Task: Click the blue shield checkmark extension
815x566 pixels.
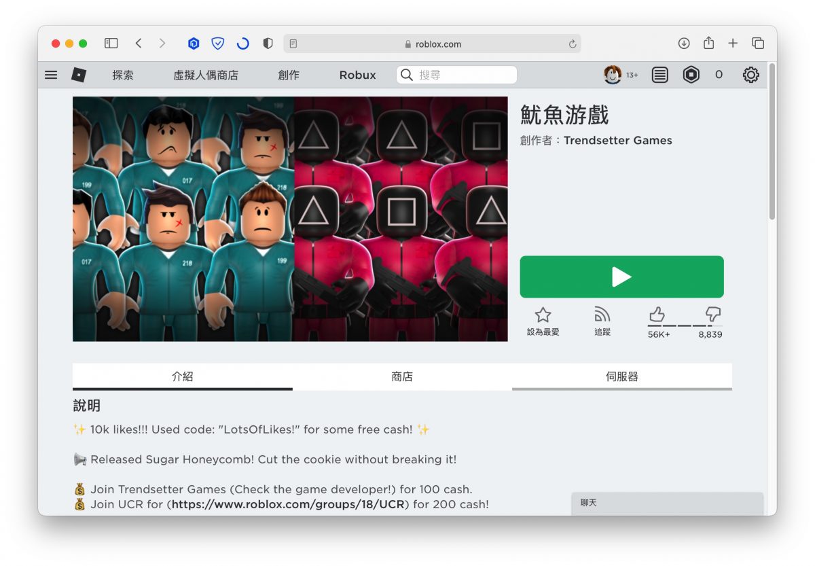Action: pyautogui.click(x=217, y=43)
